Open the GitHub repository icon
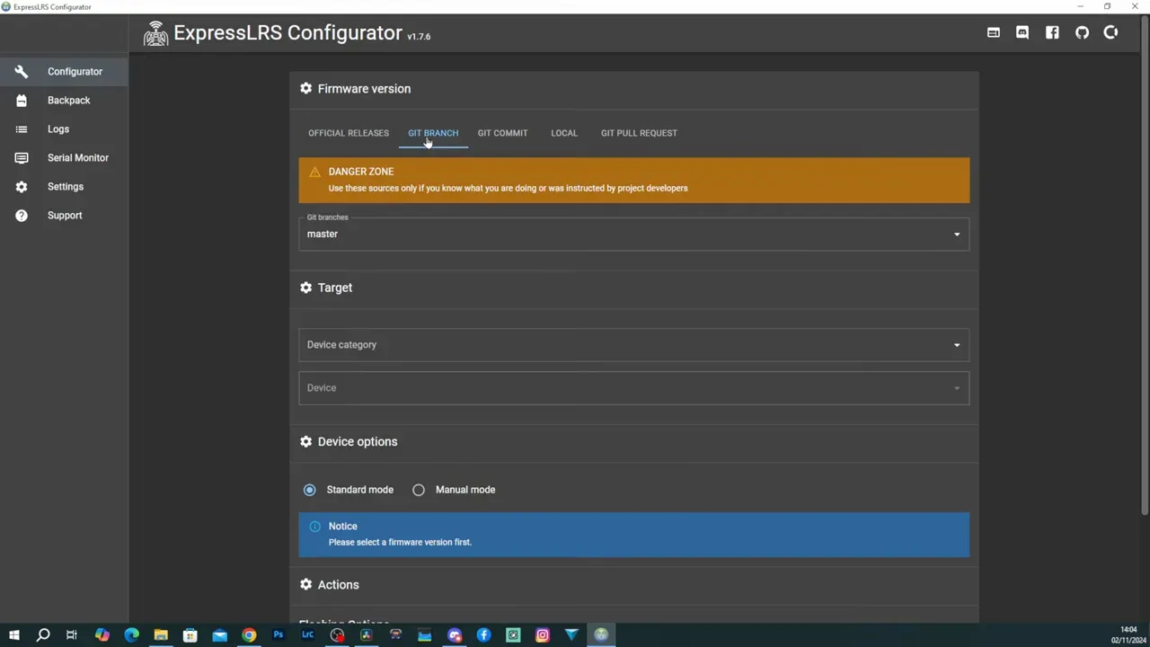This screenshot has width=1150, height=647. point(1082,32)
